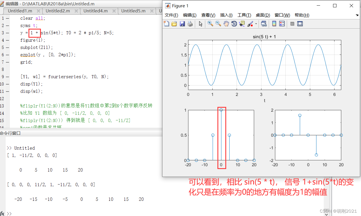Select the Brush data tool
The image size is (361, 216).
click(250, 24)
